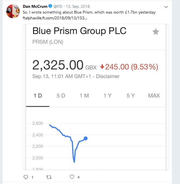Reply to the tweet via speech bubble icon

coord(26,177)
